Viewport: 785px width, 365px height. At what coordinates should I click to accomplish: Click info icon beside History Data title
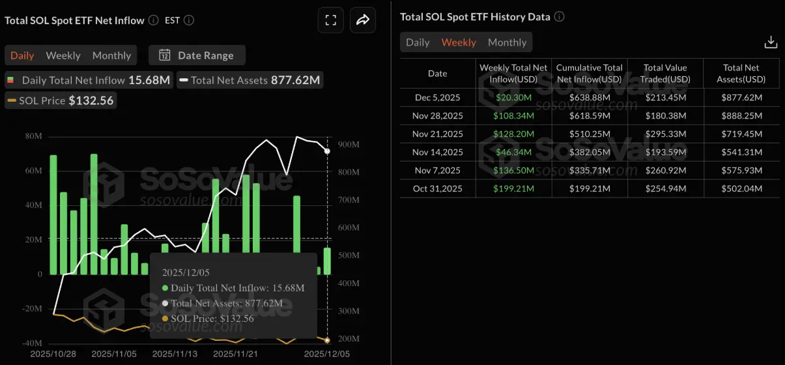tap(559, 16)
